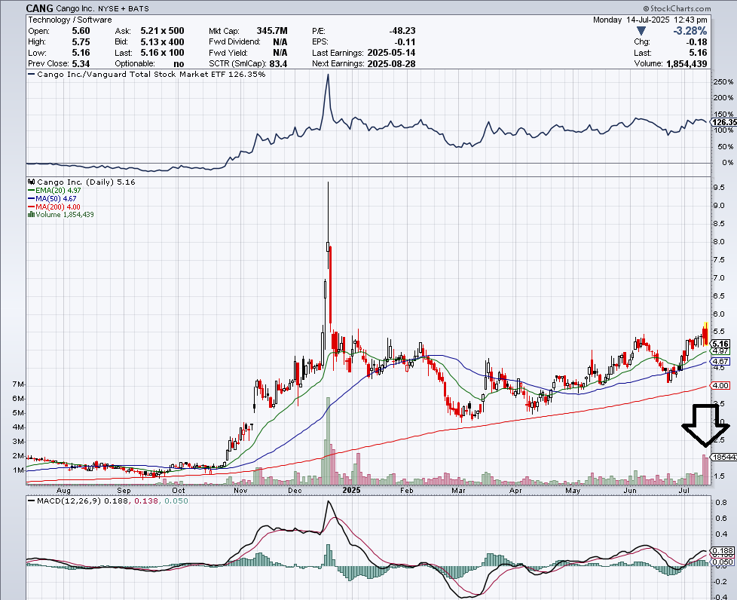Click the Optionable value 'no'
The width and height of the screenshot is (737, 600).
coord(179,63)
